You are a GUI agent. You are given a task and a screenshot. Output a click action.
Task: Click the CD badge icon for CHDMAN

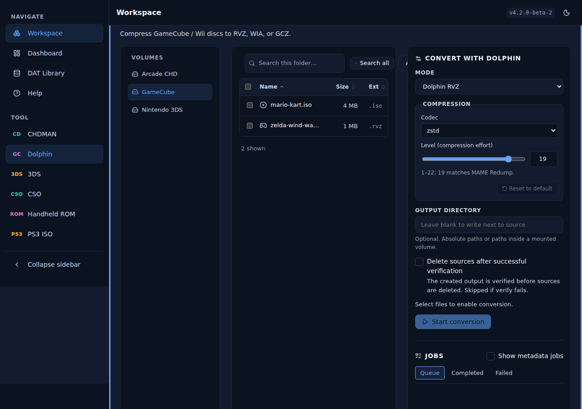tap(17, 134)
